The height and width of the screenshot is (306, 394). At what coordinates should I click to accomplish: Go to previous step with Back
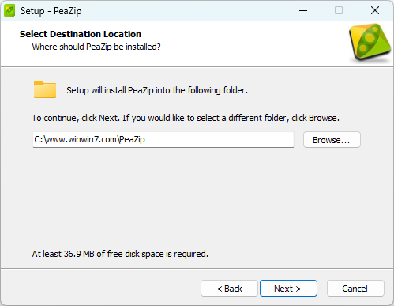click(x=229, y=289)
